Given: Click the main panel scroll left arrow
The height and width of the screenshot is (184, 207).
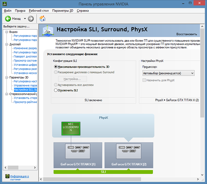Looking at the screenshot, I should coord(41,179).
